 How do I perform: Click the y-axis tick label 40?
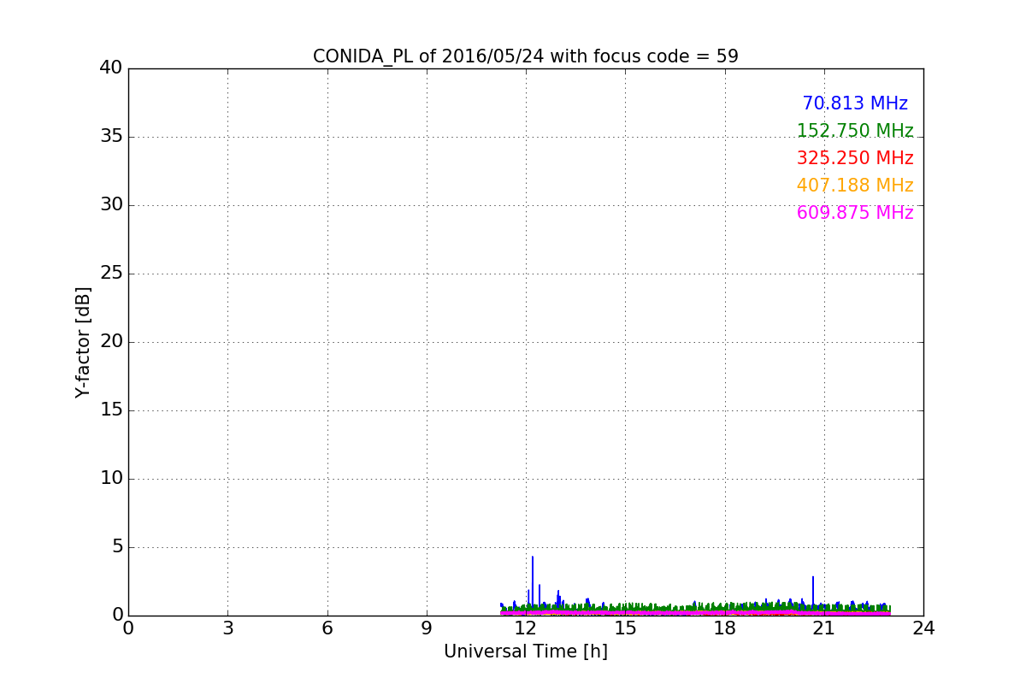[x=111, y=68]
